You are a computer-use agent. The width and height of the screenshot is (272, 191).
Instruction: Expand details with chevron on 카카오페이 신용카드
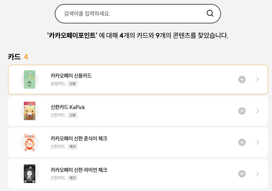point(257,79)
